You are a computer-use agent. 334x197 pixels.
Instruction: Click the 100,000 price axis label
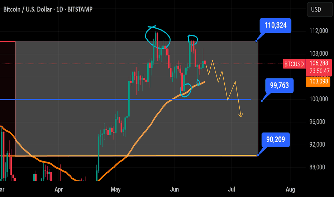pos(319,99)
